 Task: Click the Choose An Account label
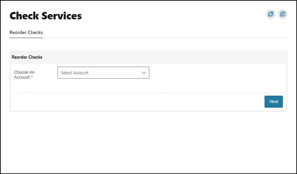click(x=24, y=75)
